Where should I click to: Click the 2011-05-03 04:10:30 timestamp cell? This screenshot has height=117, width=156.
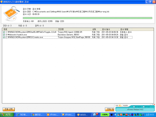point(110,37)
